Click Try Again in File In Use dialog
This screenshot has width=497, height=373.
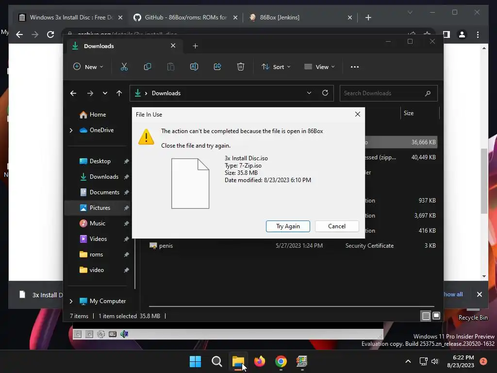coord(288,226)
